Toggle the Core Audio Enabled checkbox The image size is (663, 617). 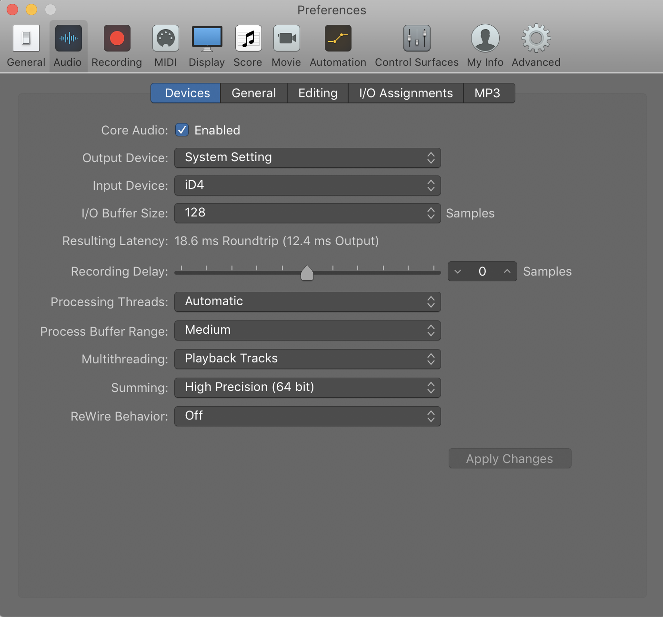[x=182, y=130]
